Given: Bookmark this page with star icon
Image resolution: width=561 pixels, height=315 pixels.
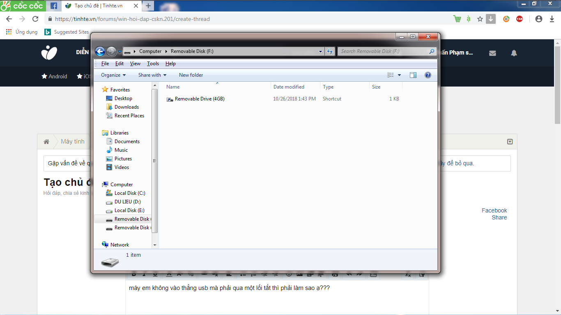Looking at the screenshot, I should click(x=480, y=19).
